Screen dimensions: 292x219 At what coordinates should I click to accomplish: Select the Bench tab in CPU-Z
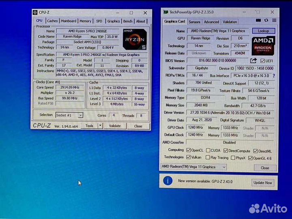[128, 21]
